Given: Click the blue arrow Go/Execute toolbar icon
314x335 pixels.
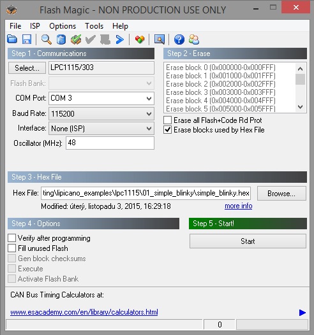Looking at the screenshot, I should (119, 39).
